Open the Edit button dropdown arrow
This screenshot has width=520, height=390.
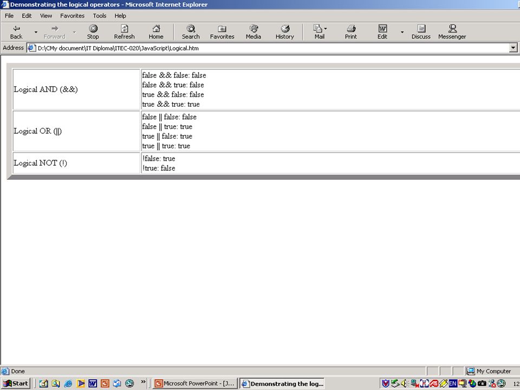click(x=402, y=32)
